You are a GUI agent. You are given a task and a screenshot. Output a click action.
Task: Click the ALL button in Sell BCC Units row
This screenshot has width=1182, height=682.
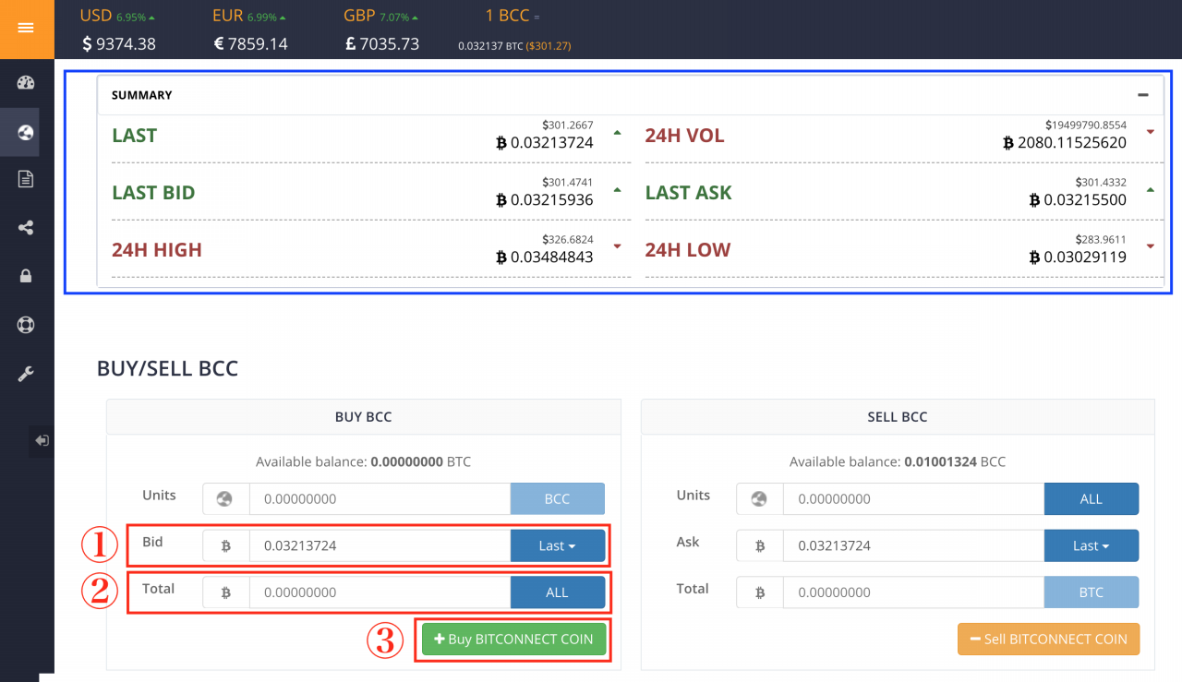(1092, 498)
